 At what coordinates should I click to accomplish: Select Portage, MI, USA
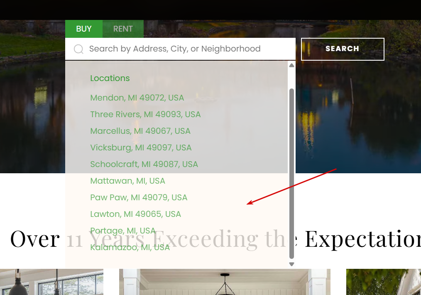tap(123, 231)
